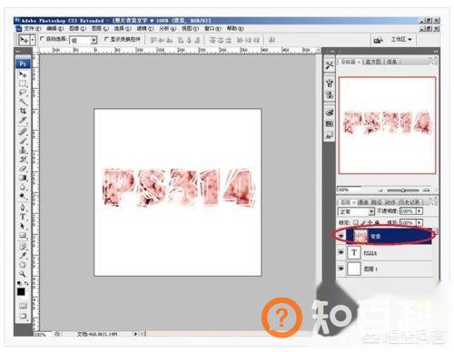Click the foreground color black swatch

21,292
